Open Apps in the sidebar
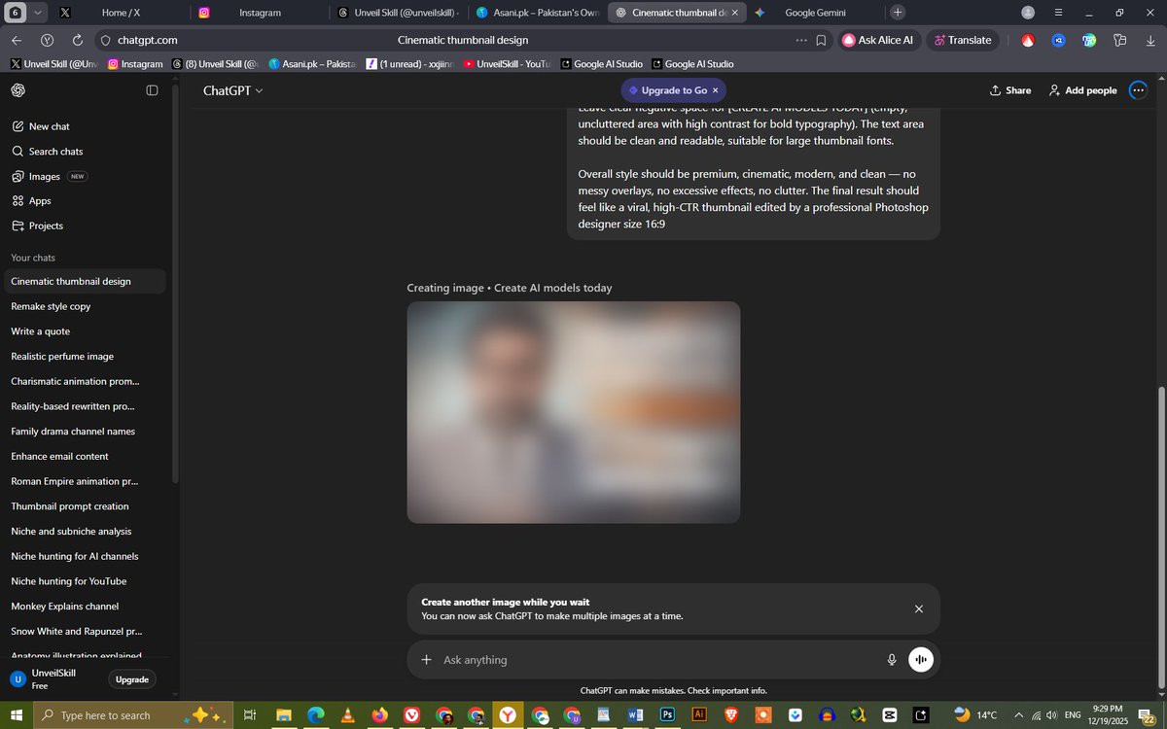Screen dimensions: 1167x729 pos(31,201)
